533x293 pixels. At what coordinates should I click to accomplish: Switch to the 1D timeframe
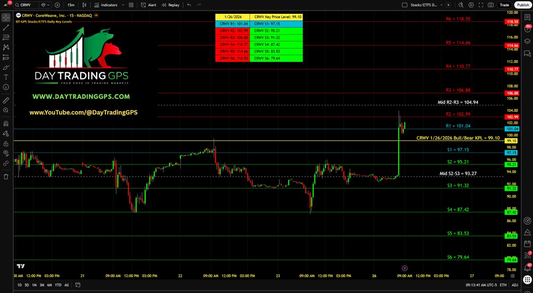pyautogui.click(x=19, y=285)
